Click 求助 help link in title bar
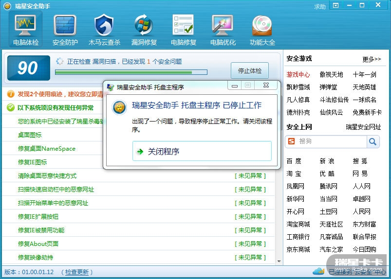Image resolution: width=391 pixels, height=279 pixels. point(320,6)
